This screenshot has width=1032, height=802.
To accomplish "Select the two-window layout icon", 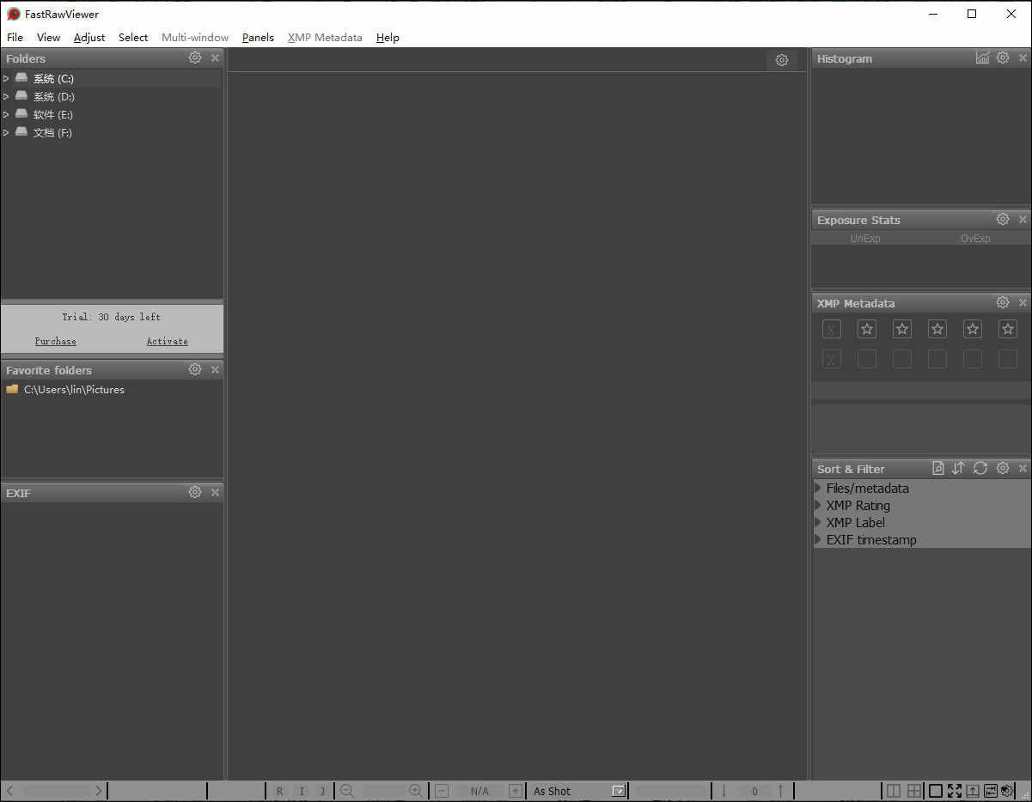I will click(893, 790).
